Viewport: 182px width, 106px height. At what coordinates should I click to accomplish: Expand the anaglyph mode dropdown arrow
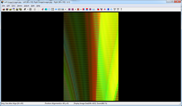point(81,9)
